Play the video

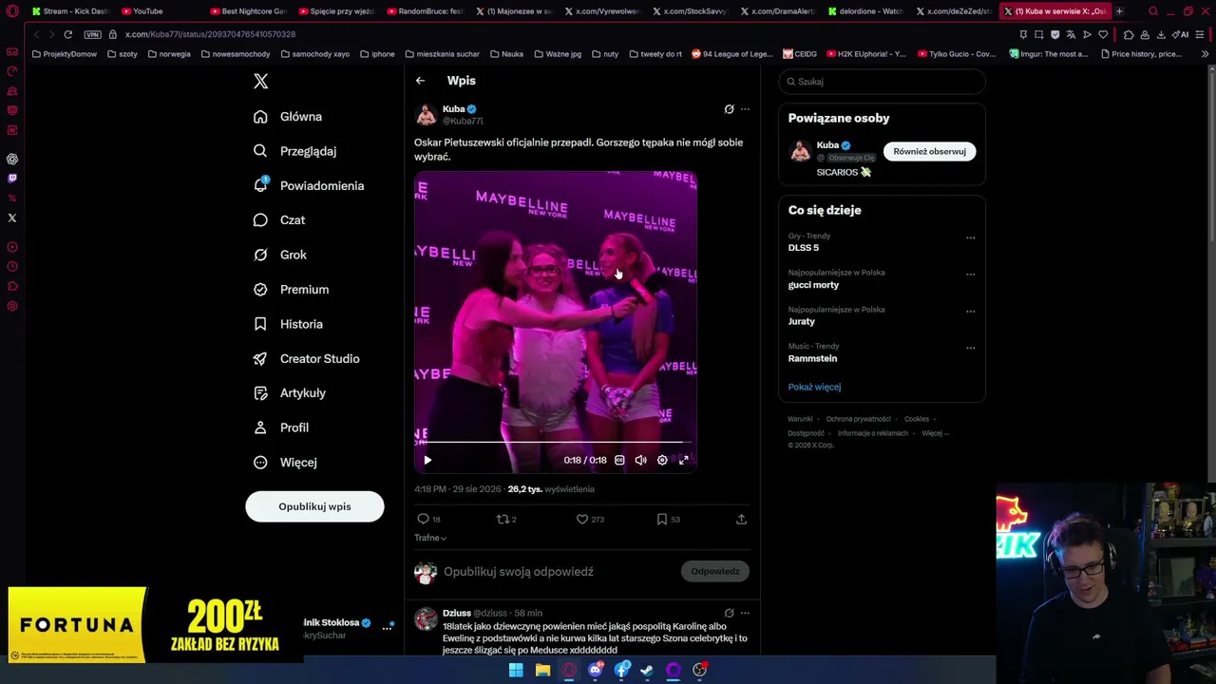pyautogui.click(x=427, y=460)
